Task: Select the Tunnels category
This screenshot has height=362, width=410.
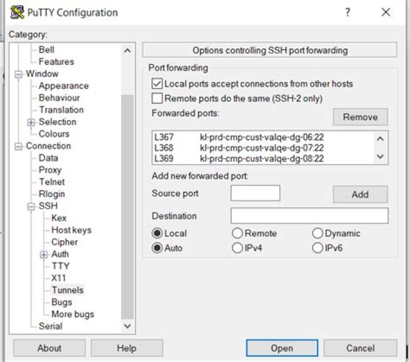Action: [x=68, y=290]
